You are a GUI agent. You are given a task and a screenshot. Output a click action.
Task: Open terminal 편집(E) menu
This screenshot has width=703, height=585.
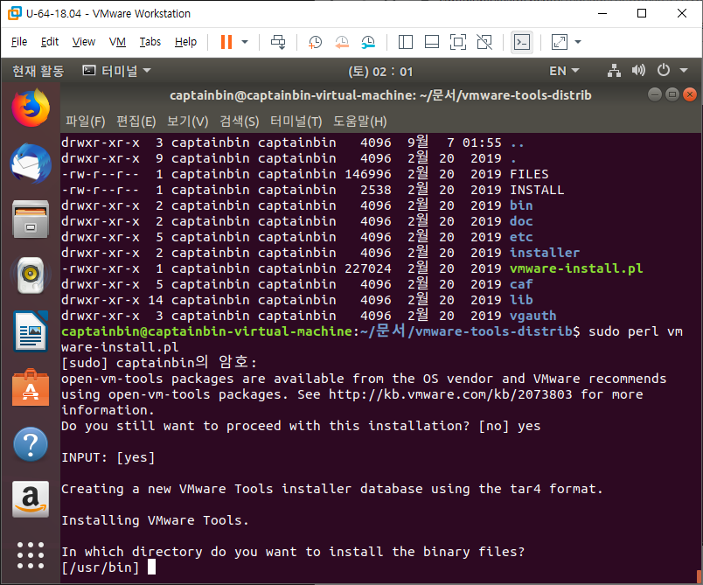pyautogui.click(x=136, y=122)
